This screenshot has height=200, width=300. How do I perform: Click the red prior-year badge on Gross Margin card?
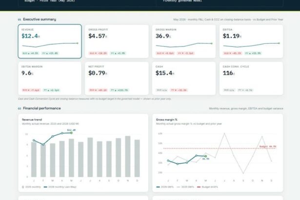tap(185, 53)
